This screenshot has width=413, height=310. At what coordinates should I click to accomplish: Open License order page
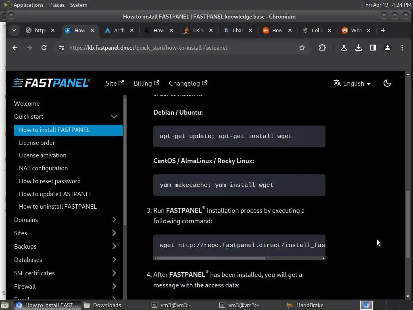pyautogui.click(x=37, y=142)
